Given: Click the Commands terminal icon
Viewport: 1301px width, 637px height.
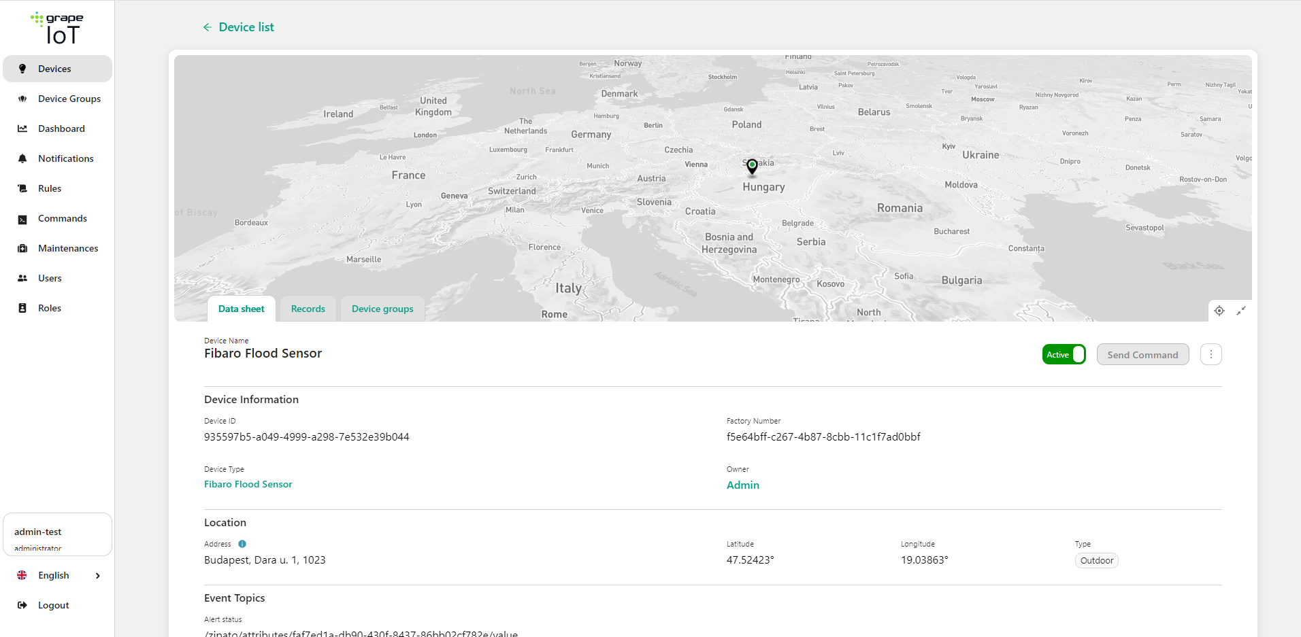Looking at the screenshot, I should [x=22, y=219].
